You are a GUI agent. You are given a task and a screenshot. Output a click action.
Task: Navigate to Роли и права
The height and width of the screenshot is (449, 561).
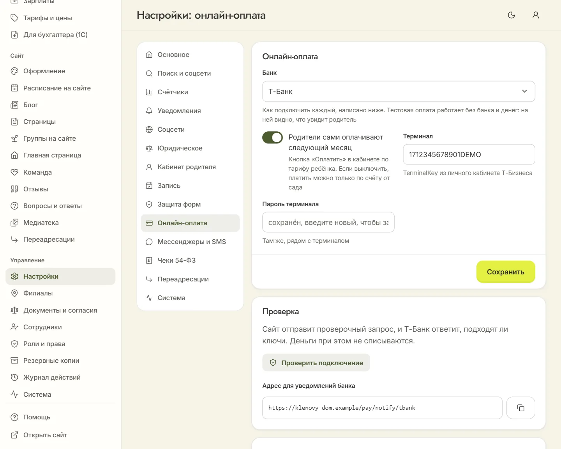coord(60,344)
